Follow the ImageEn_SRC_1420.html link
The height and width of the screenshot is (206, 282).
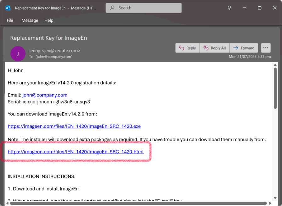[76, 152]
